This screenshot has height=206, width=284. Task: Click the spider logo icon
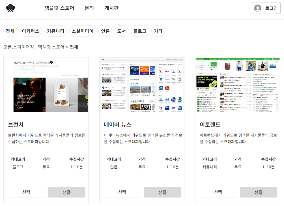(x=10, y=8)
